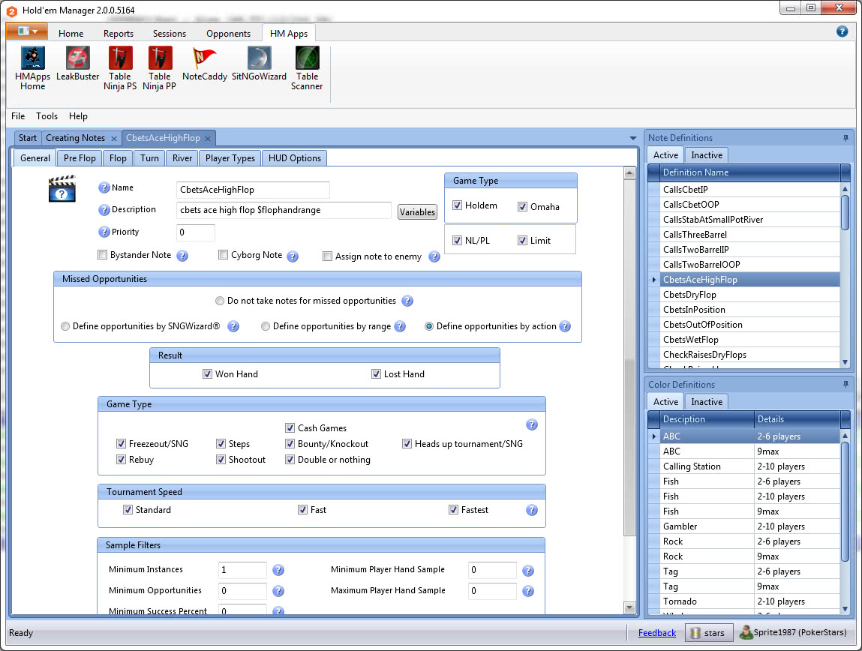Click the Priority input field
The width and height of the screenshot is (862, 651).
[x=196, y=232]
